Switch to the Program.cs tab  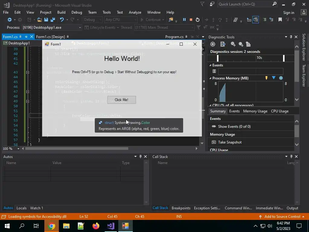pos(174,37)
